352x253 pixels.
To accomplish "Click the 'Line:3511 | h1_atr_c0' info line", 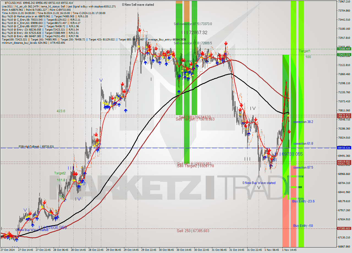I will (59, 6).
